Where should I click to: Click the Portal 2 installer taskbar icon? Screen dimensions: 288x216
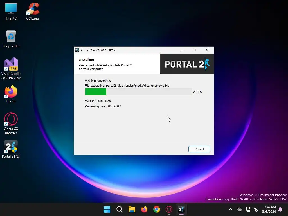(181, 209)
